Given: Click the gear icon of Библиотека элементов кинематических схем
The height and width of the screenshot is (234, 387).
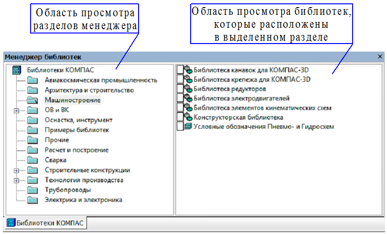Looking at the screenshot, I should click(x=188, y=108).
